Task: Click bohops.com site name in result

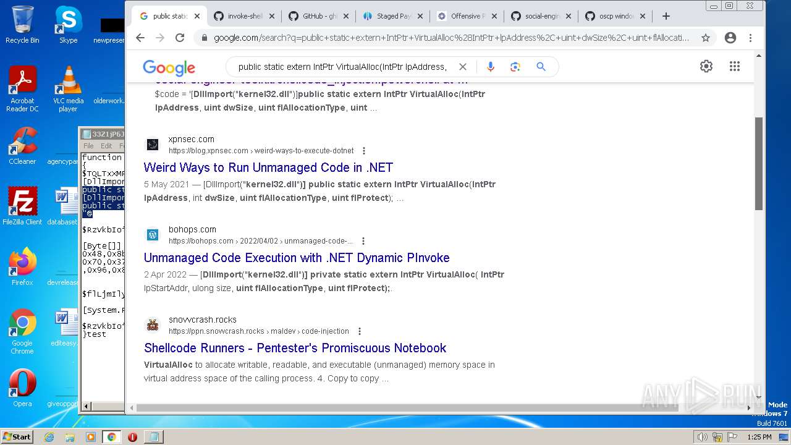Action: coord(192,230)
